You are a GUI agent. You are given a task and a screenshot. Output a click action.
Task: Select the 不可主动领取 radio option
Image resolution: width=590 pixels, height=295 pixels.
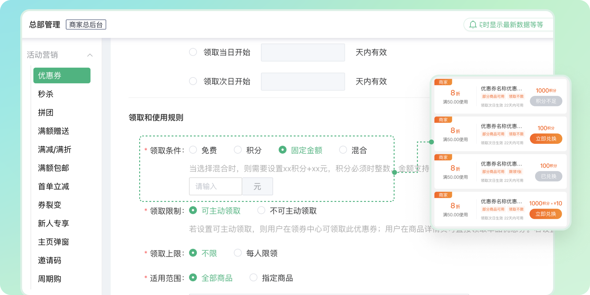(x=261, y=210)
